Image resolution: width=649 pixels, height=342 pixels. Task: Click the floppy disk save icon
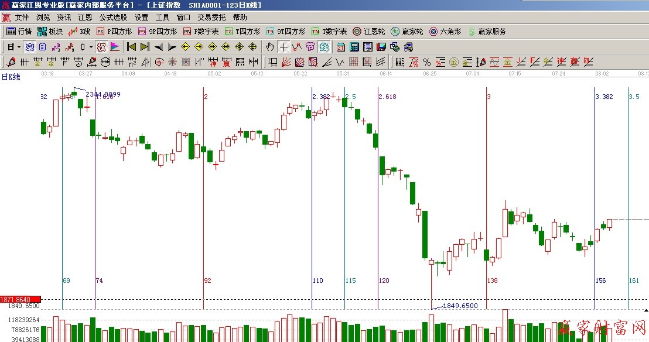[381, 47]
